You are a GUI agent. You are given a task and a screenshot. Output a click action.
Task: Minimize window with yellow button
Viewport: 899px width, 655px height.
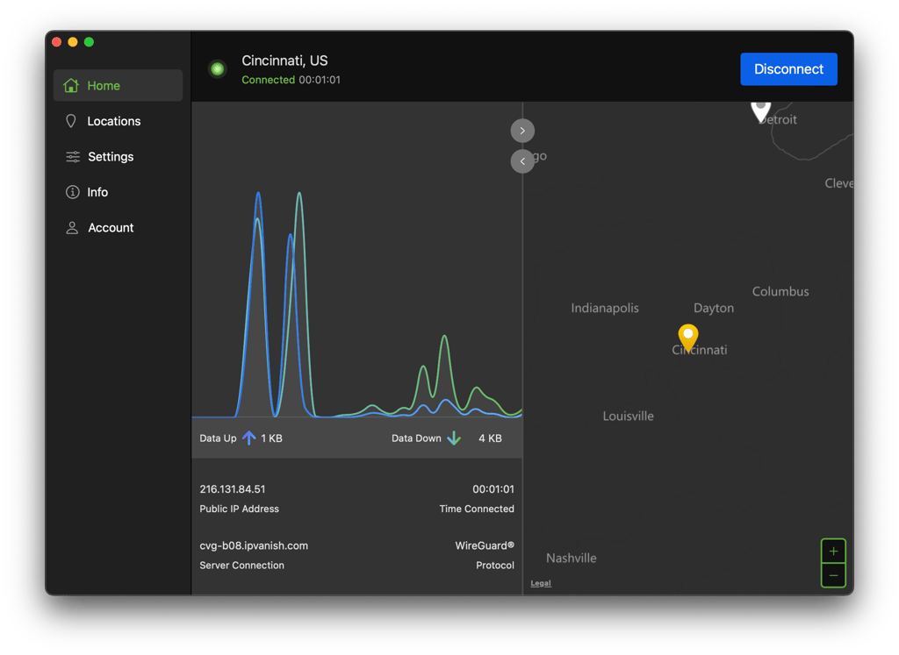73,42
